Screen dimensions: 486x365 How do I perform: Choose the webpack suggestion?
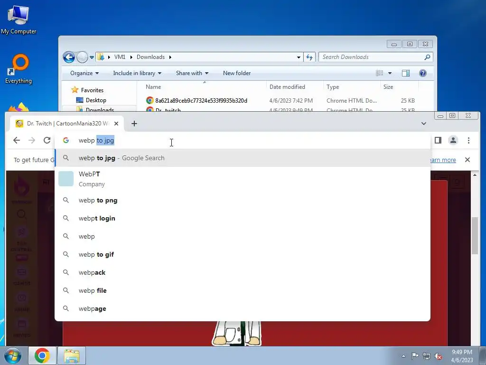[x=243, y=272]
